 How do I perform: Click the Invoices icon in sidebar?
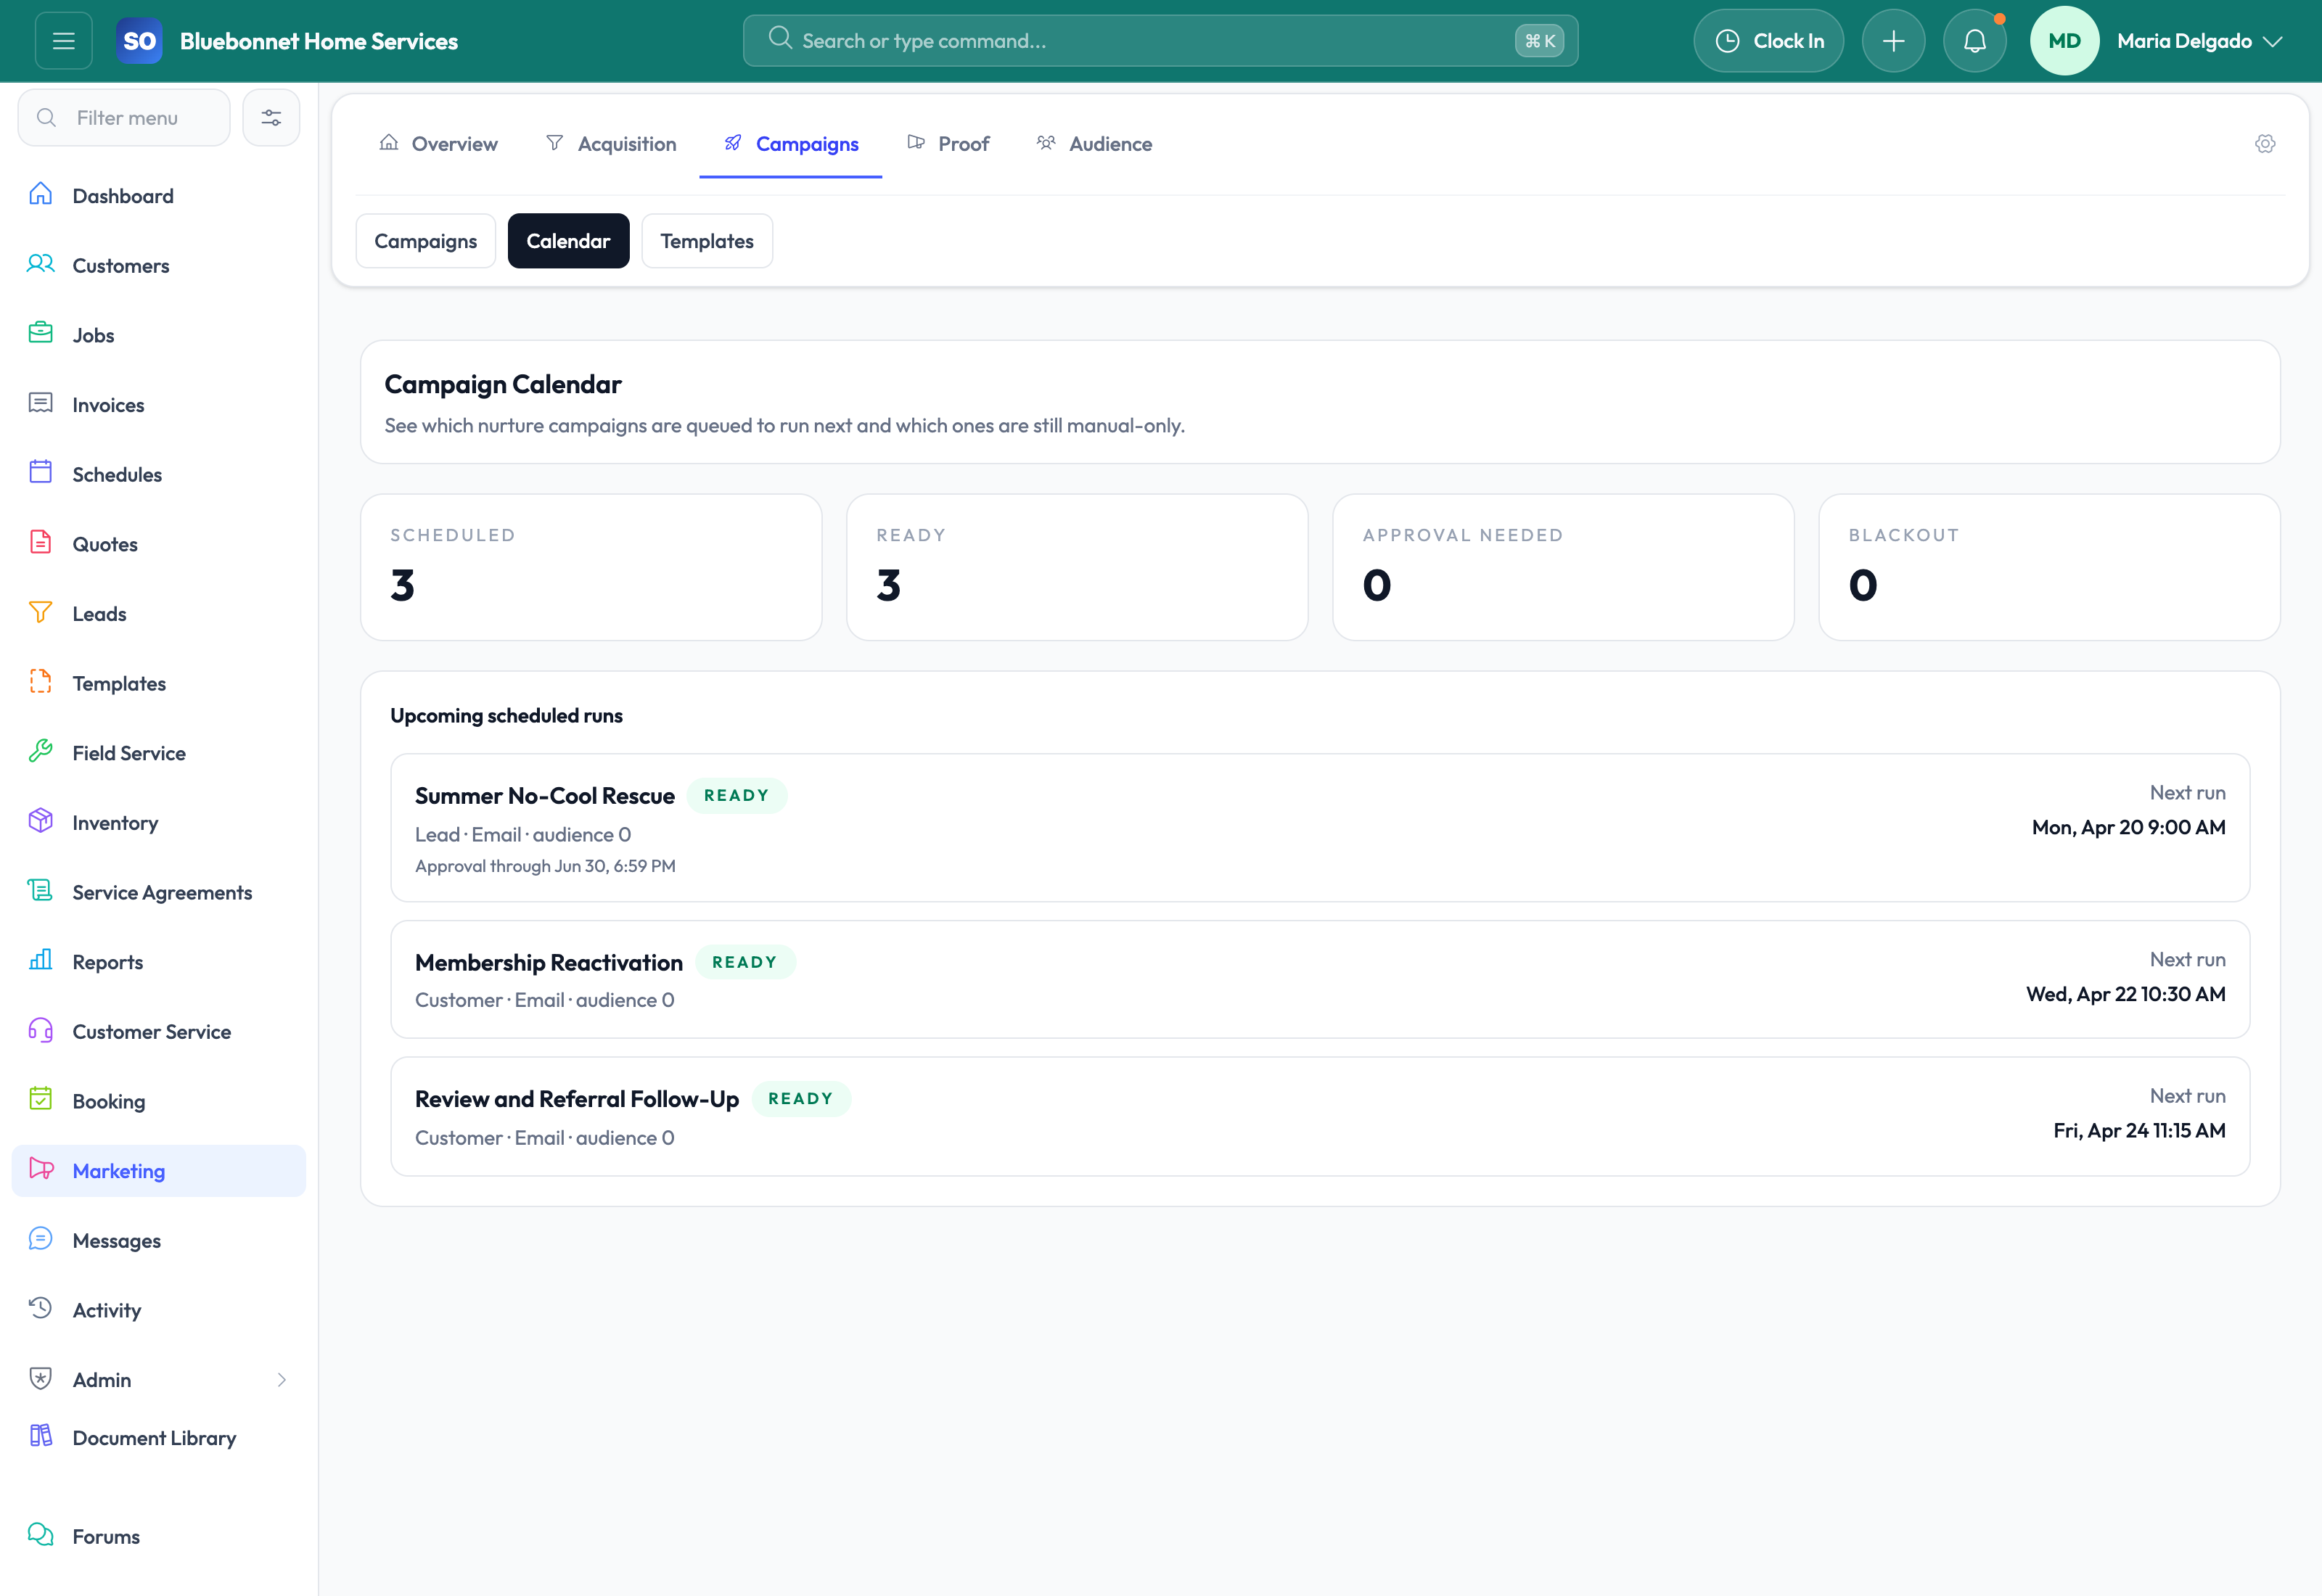click(x=41, y=404)
